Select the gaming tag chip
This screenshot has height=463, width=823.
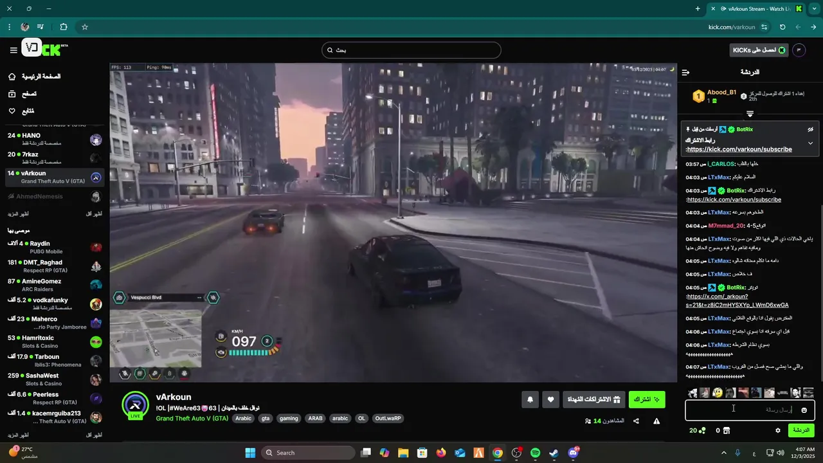pos(289,419)
